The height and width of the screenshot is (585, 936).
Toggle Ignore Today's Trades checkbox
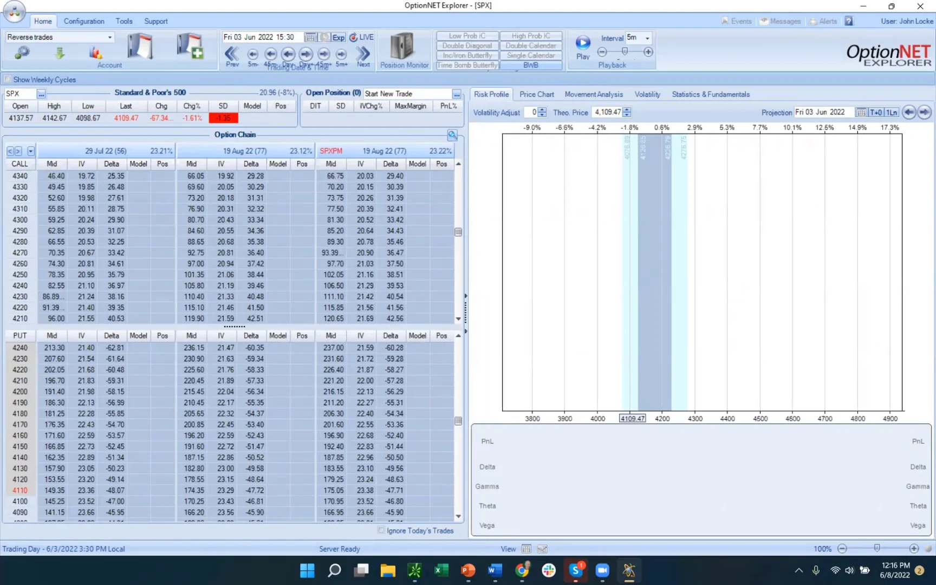coord(381,530)
